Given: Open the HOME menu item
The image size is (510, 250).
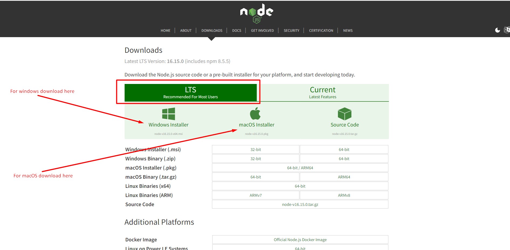Looking at the screenshot, I should click(165, 30).
